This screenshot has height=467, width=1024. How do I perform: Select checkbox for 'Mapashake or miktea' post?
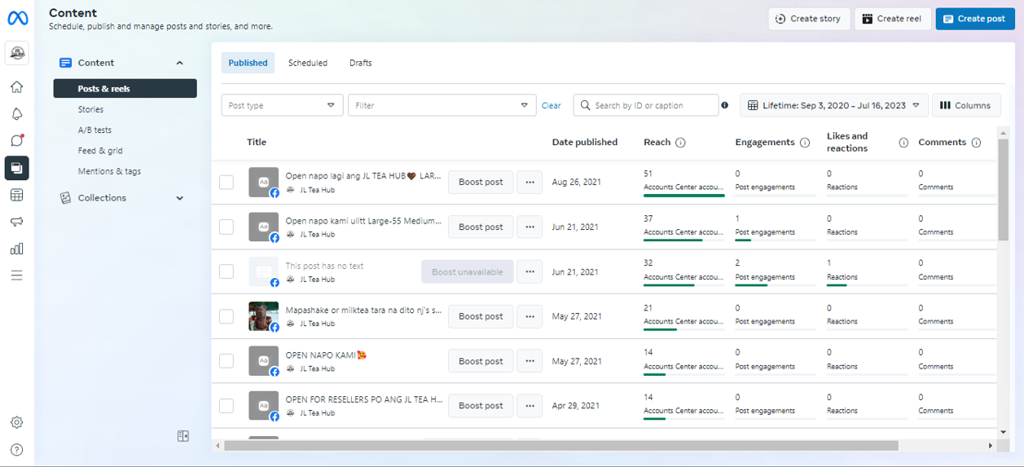pyautogui.click(x=226, y=316)
